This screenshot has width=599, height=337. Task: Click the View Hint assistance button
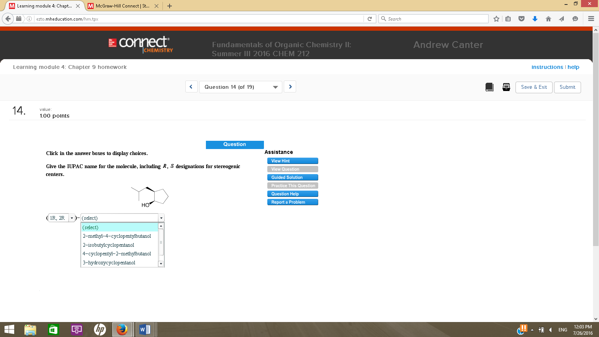click(292, 161)
